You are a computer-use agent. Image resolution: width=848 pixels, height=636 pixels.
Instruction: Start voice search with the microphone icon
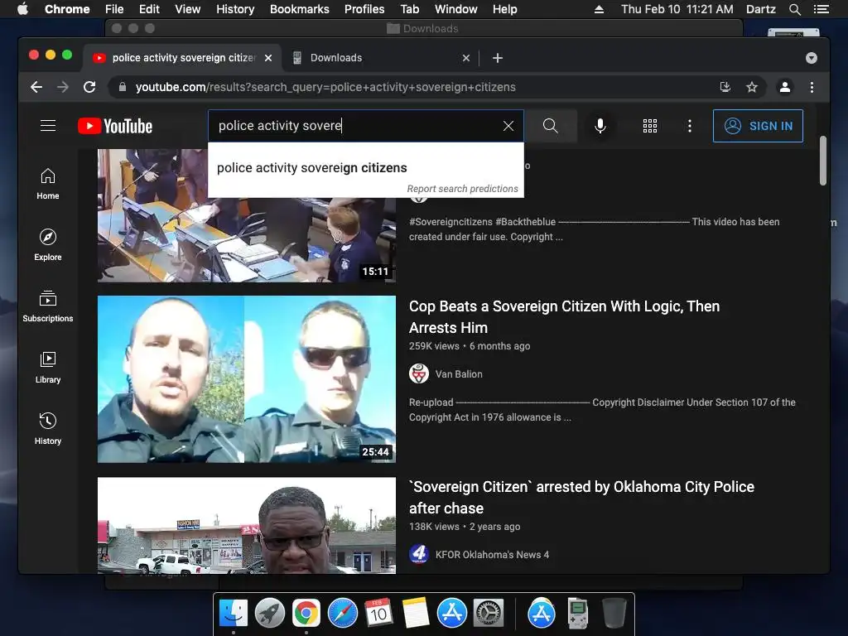click(x=600, y=126)
